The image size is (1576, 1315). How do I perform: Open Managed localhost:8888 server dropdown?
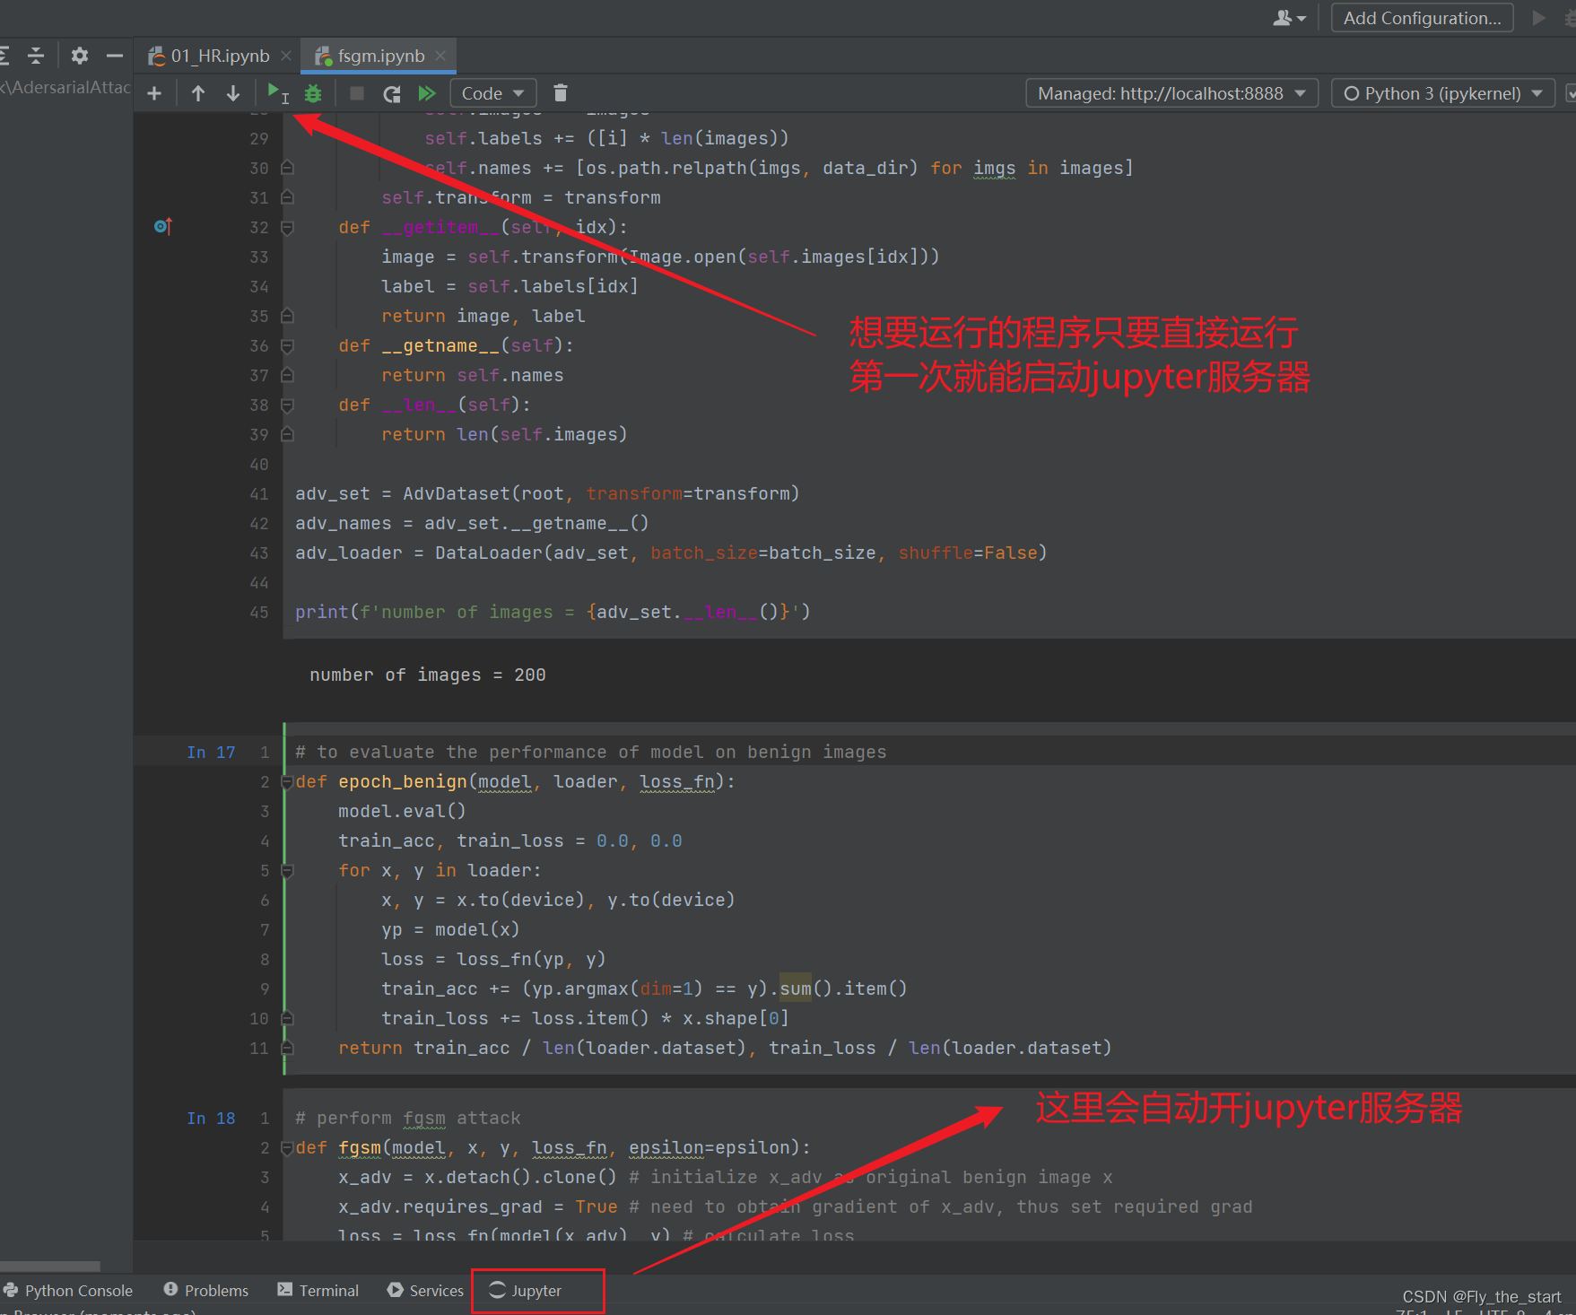[1171, 93]
